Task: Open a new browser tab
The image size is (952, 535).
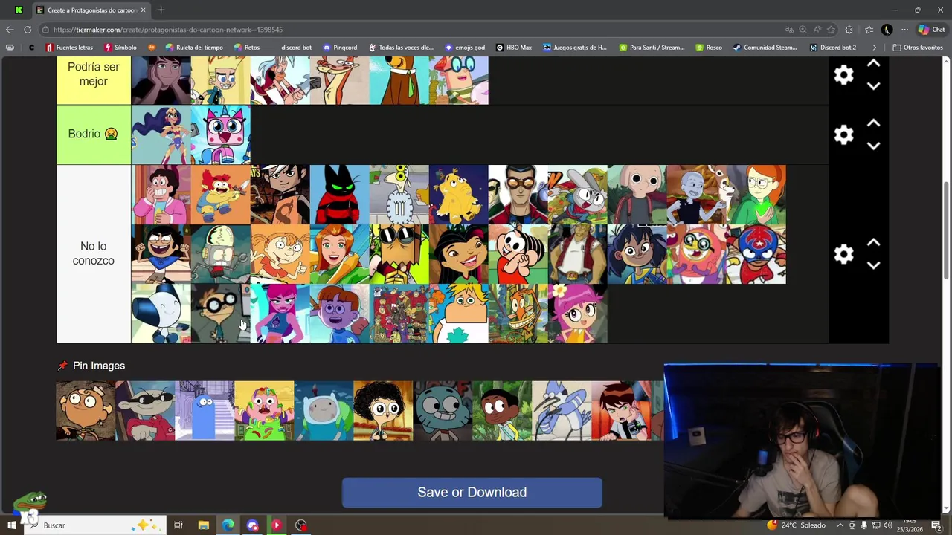Action: point(161,10)
